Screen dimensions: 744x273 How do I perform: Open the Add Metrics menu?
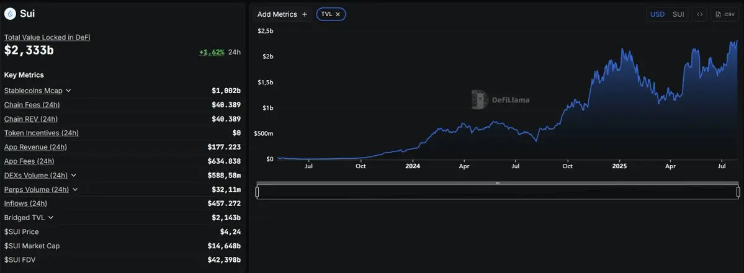[282, 14]
